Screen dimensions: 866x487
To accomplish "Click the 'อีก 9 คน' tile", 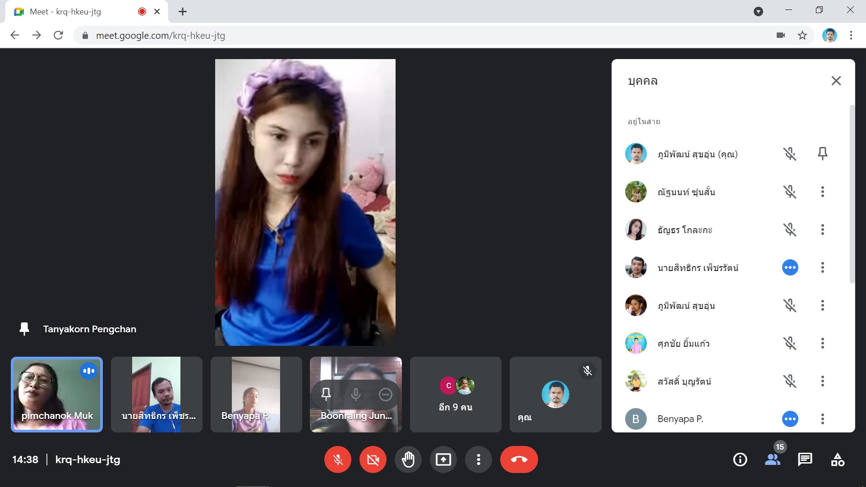I will click(456, 395).
